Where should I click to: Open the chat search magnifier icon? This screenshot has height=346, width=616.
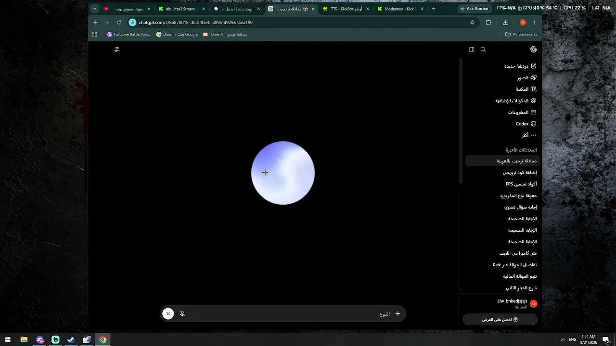coord(483,49)
